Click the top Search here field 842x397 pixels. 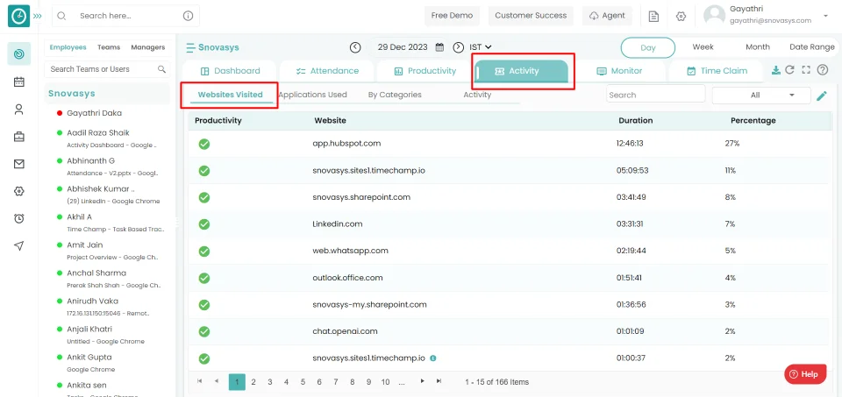coord(125,16)
